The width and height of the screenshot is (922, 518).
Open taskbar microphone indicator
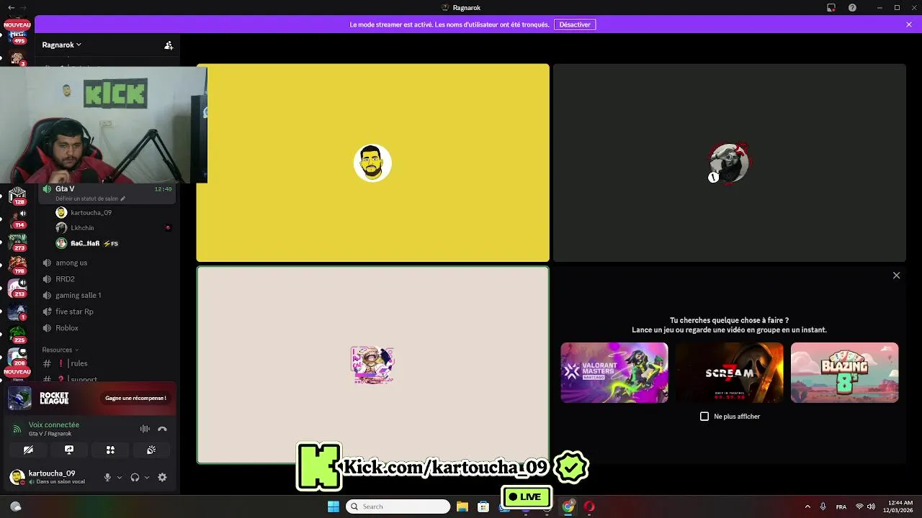coord(823,506)
